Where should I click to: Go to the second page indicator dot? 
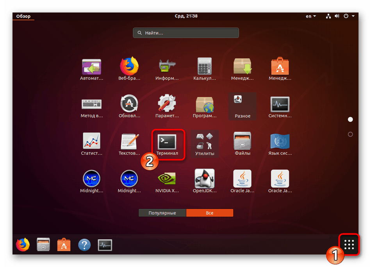[x=350, y=134]
